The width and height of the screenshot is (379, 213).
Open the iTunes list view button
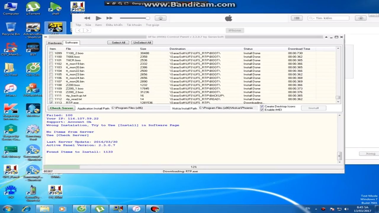pyautogui.click(x=297, y=18)
